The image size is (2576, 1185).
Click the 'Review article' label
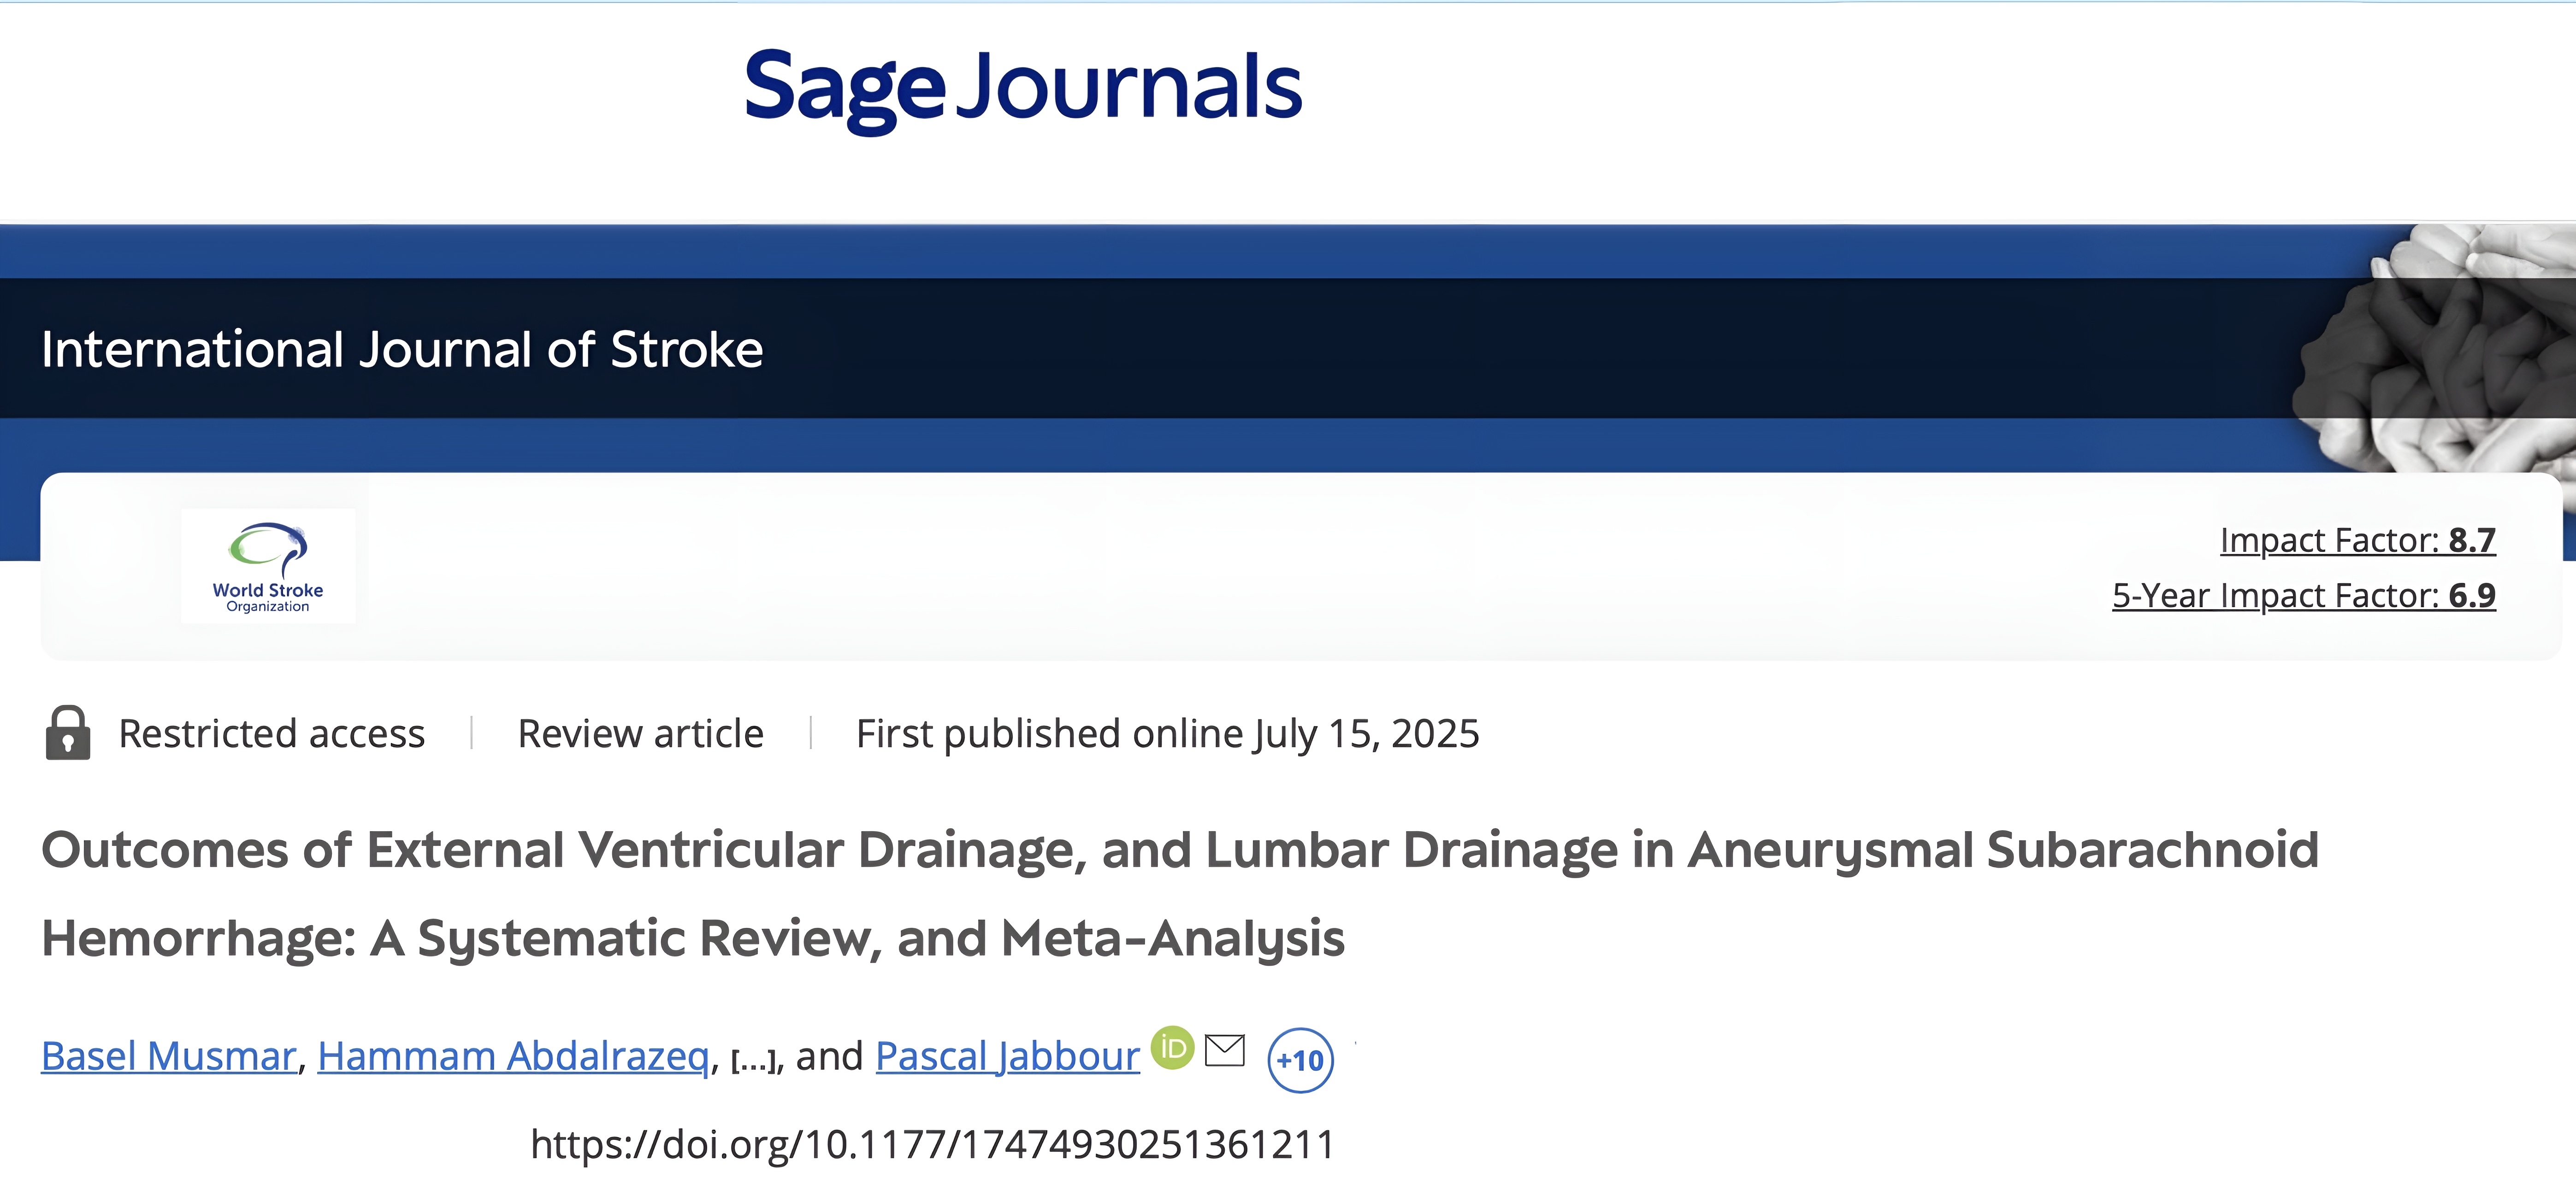point(640,733)
